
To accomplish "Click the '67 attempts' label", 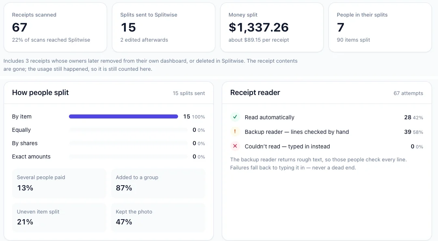I will coord(408,93).
